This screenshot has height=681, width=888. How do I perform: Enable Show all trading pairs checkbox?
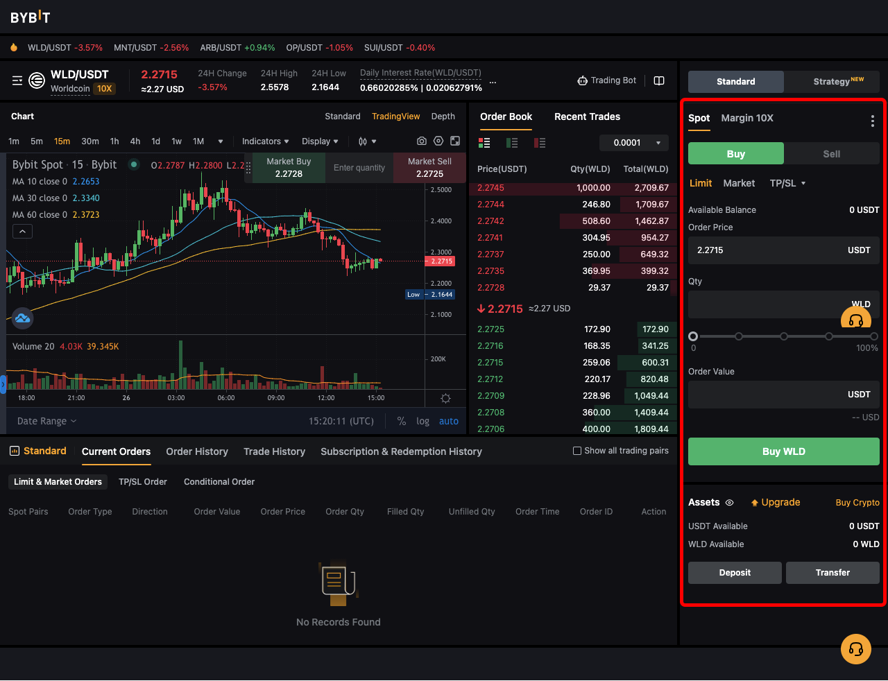tap(577, 451)
